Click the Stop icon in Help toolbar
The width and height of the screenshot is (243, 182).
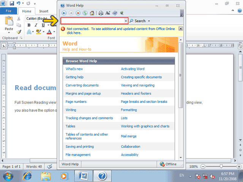(78, 13)
